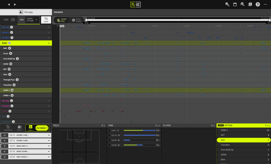Click the TIME timeline icon

13,20
